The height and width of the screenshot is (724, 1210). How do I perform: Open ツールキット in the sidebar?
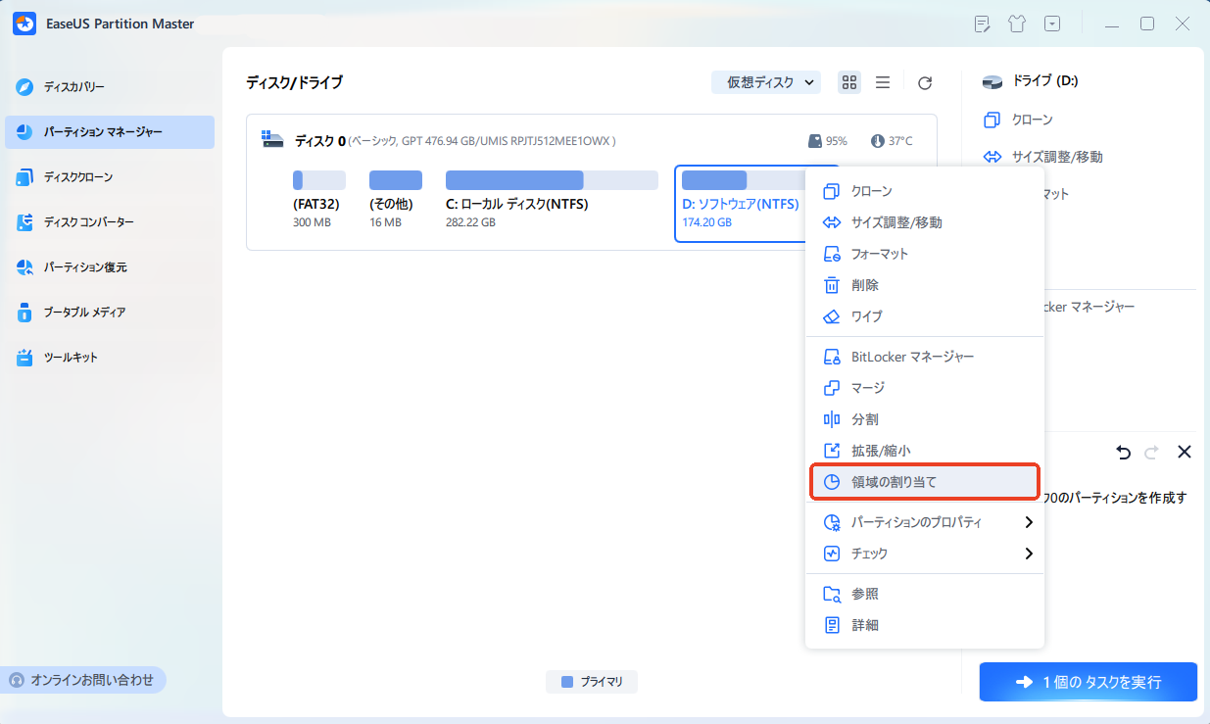pos(110,358)
